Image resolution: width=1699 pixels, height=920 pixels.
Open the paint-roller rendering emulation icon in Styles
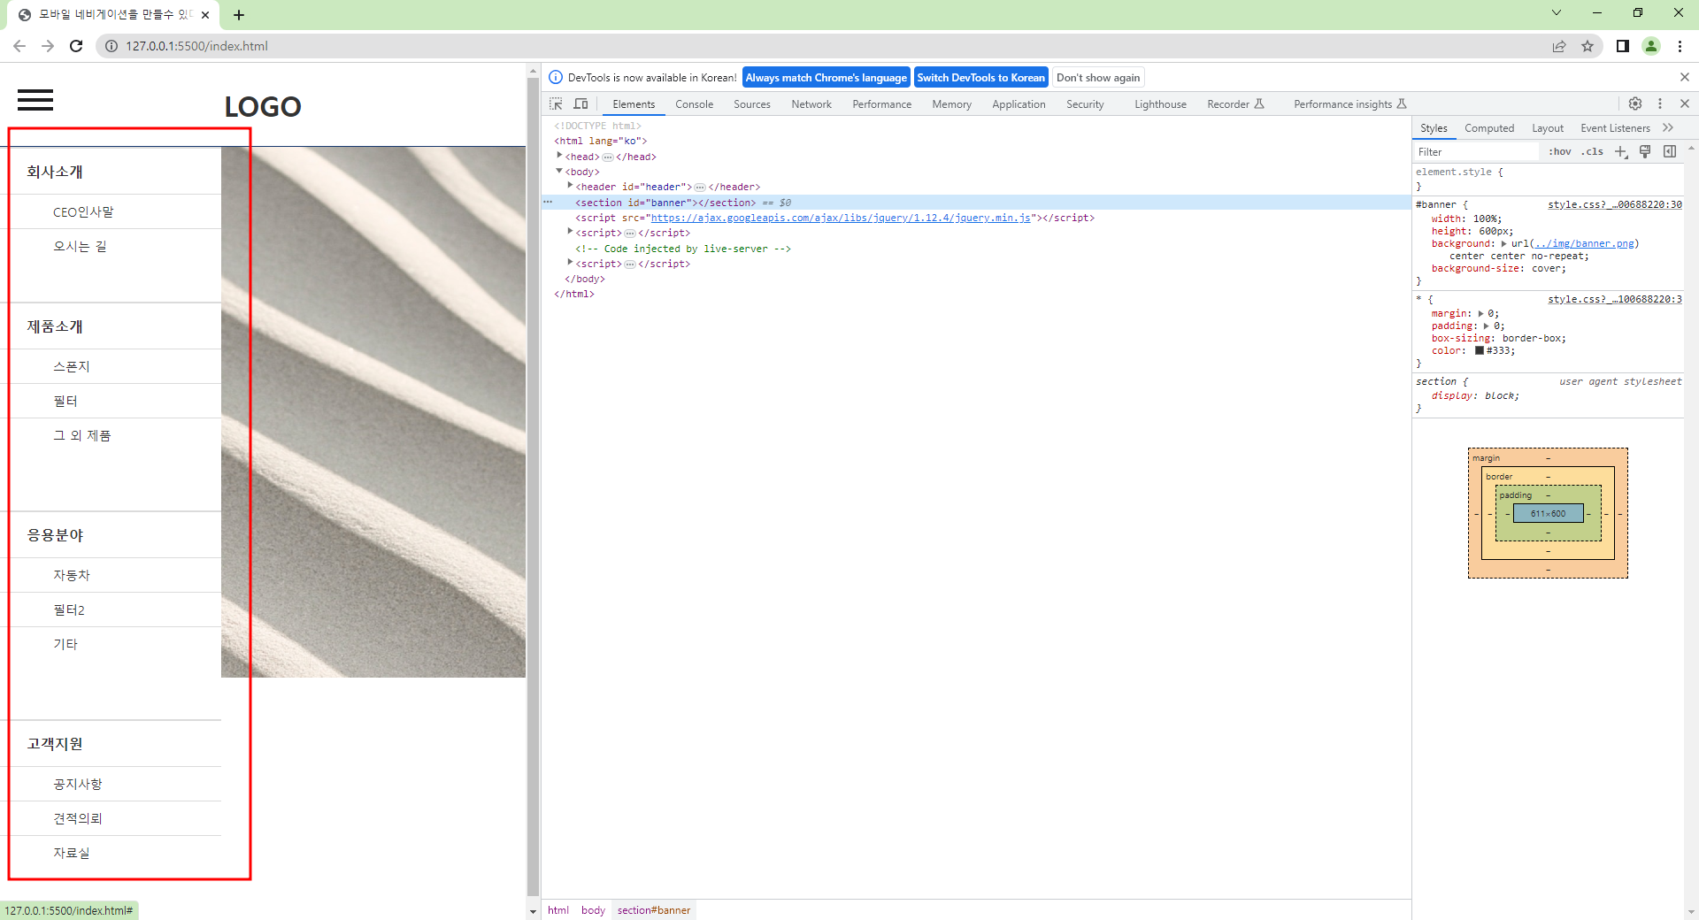pyautogui.click(x=1645, y=151)
